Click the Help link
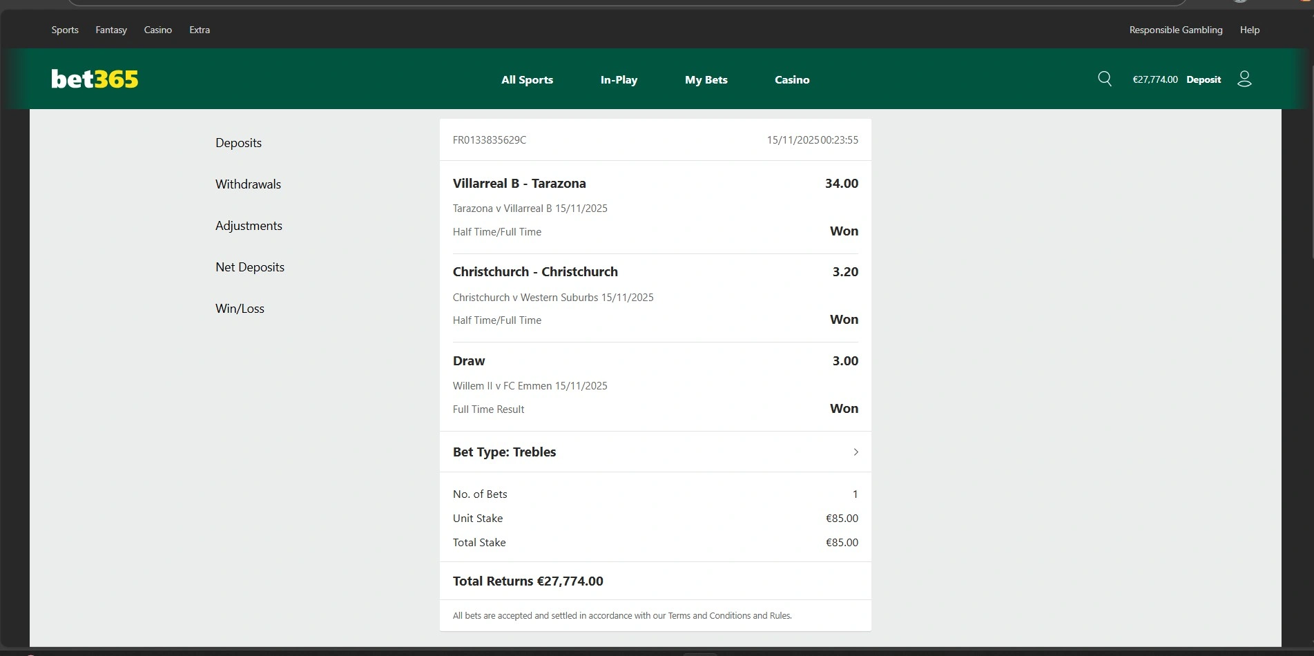This screenshot has height=656, width=1314. tap(1249, 30)
